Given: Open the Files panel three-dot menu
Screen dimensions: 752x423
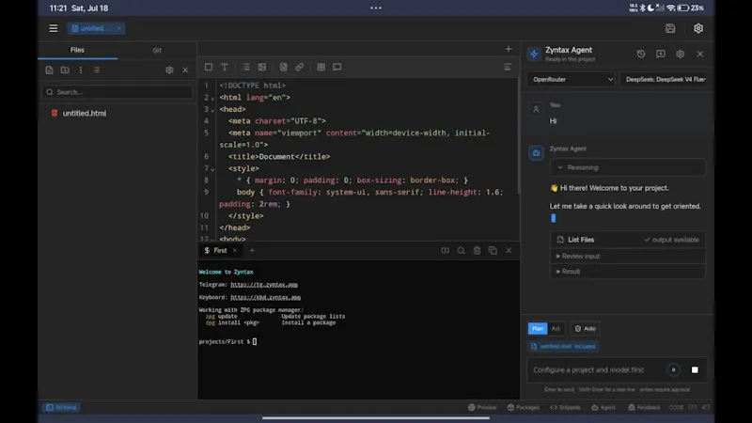Looking at the screenshot, I should 81,70.
